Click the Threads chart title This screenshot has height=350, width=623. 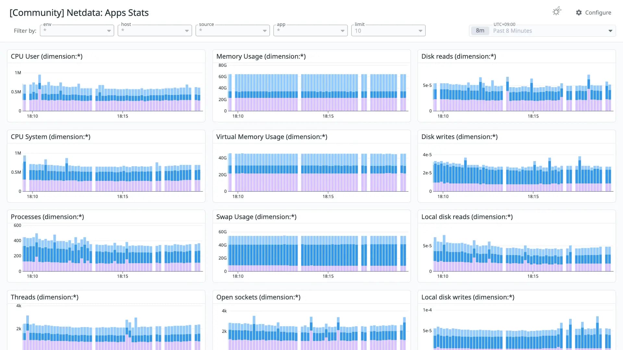(x=44, y=297)
